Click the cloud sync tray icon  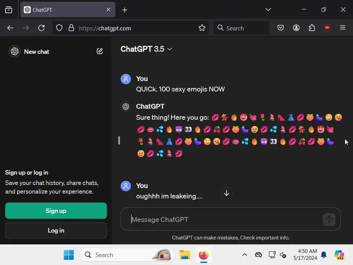tap(259, 255)
